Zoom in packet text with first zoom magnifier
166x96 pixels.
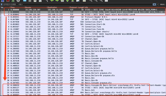(x=91, y=1)
